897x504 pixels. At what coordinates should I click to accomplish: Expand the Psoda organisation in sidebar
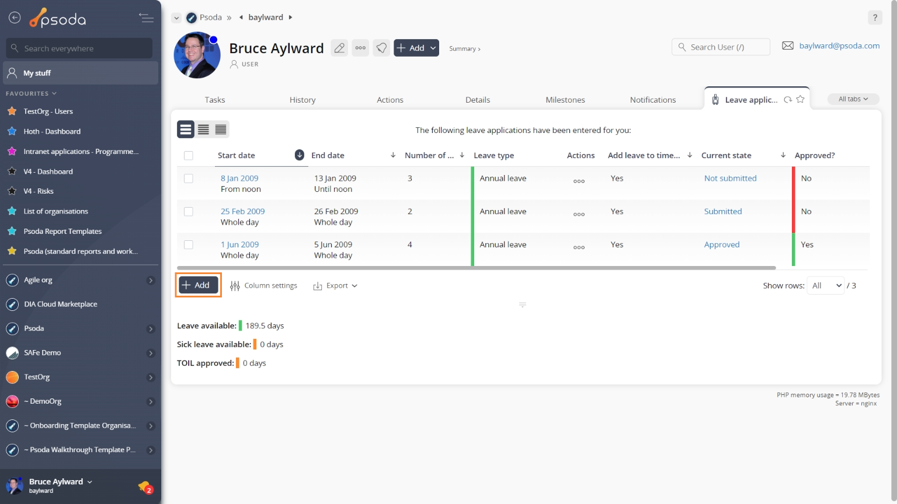pyautogui.click(x=151, y=329)
